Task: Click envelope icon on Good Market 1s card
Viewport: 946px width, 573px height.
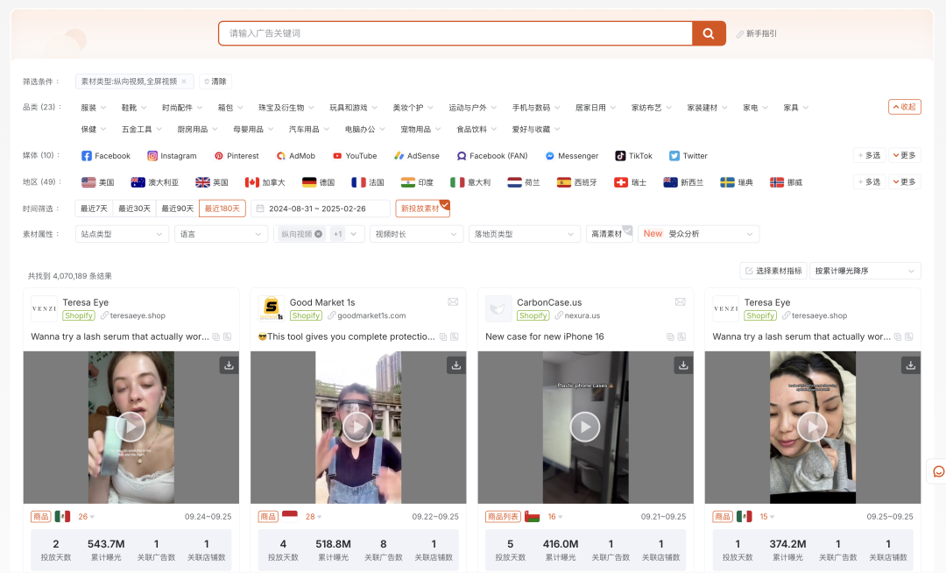Action: 453,301
